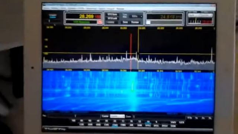Click the Zoom slider track
Screen dimensions: 238x134
(159, 117)
